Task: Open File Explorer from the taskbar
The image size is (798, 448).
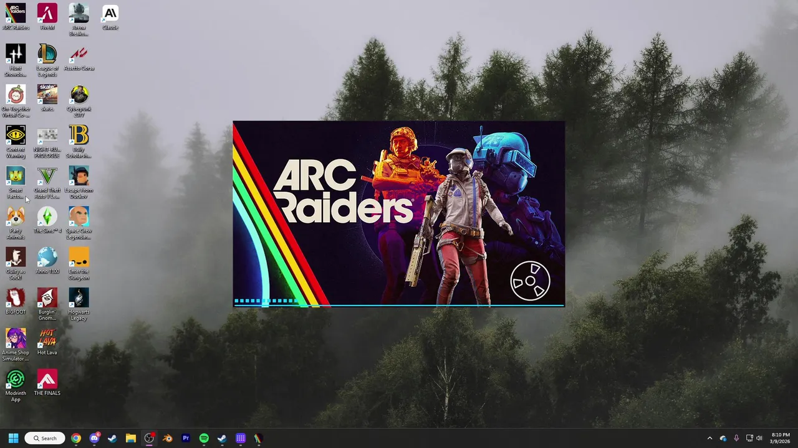Action: (131, 438)
